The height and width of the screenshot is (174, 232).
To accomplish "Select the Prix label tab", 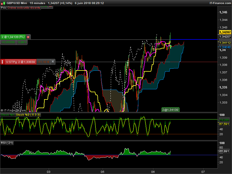I will tap(3, 8).
